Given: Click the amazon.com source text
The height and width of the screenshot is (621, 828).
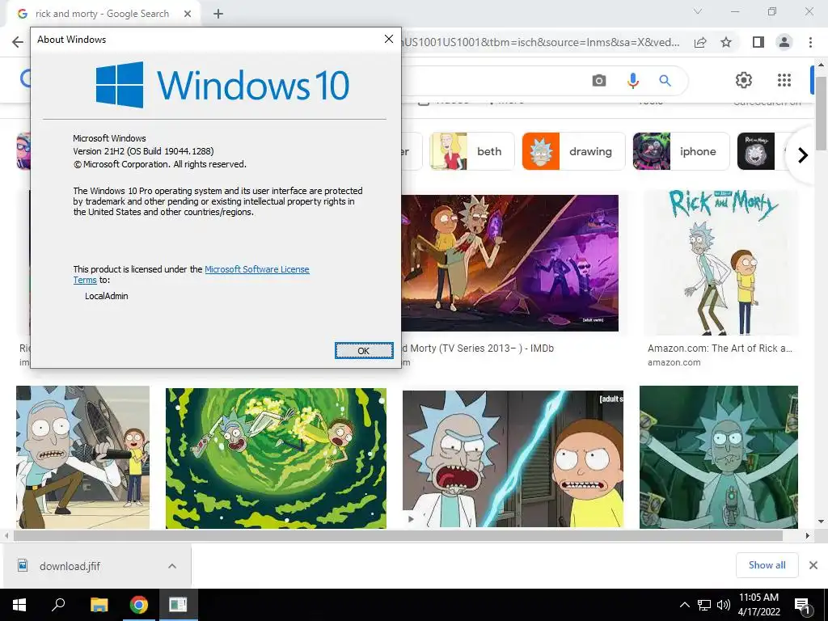Looking at the screenshot, I should tap(674, 362).
